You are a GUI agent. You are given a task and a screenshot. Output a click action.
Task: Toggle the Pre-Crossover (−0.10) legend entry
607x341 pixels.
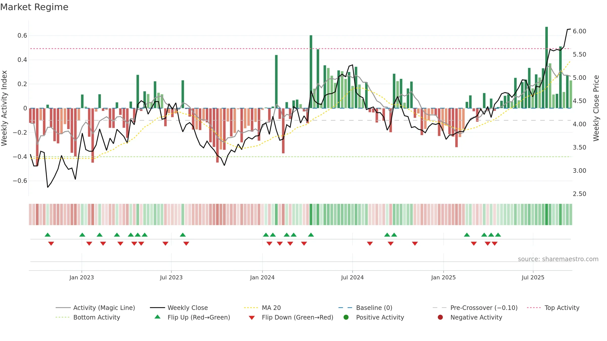click(475, 308)
